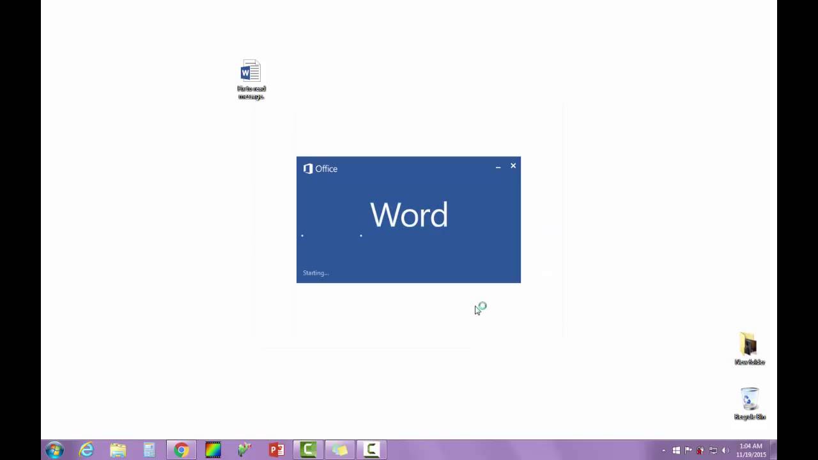
Task: Select the Word document desktop icon
Action: click(251, 80)
